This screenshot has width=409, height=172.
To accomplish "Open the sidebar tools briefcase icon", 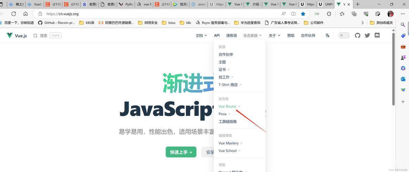I will pos(403,47).
